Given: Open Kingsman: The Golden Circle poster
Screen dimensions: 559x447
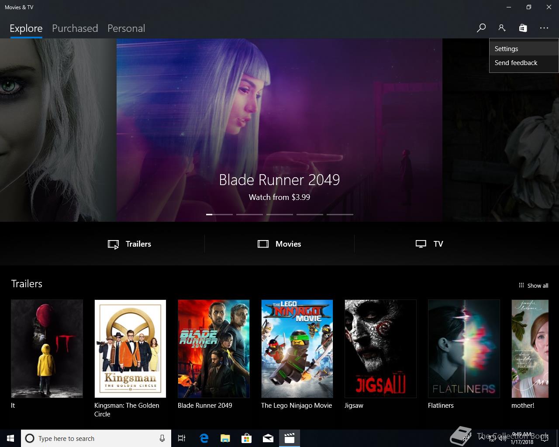Looking at the screenshot, I should pyautogui.click(x=130, y=348).
